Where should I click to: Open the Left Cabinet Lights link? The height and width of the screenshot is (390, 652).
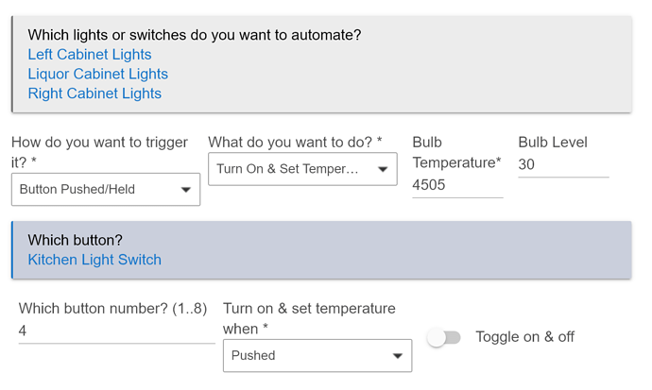90,55
